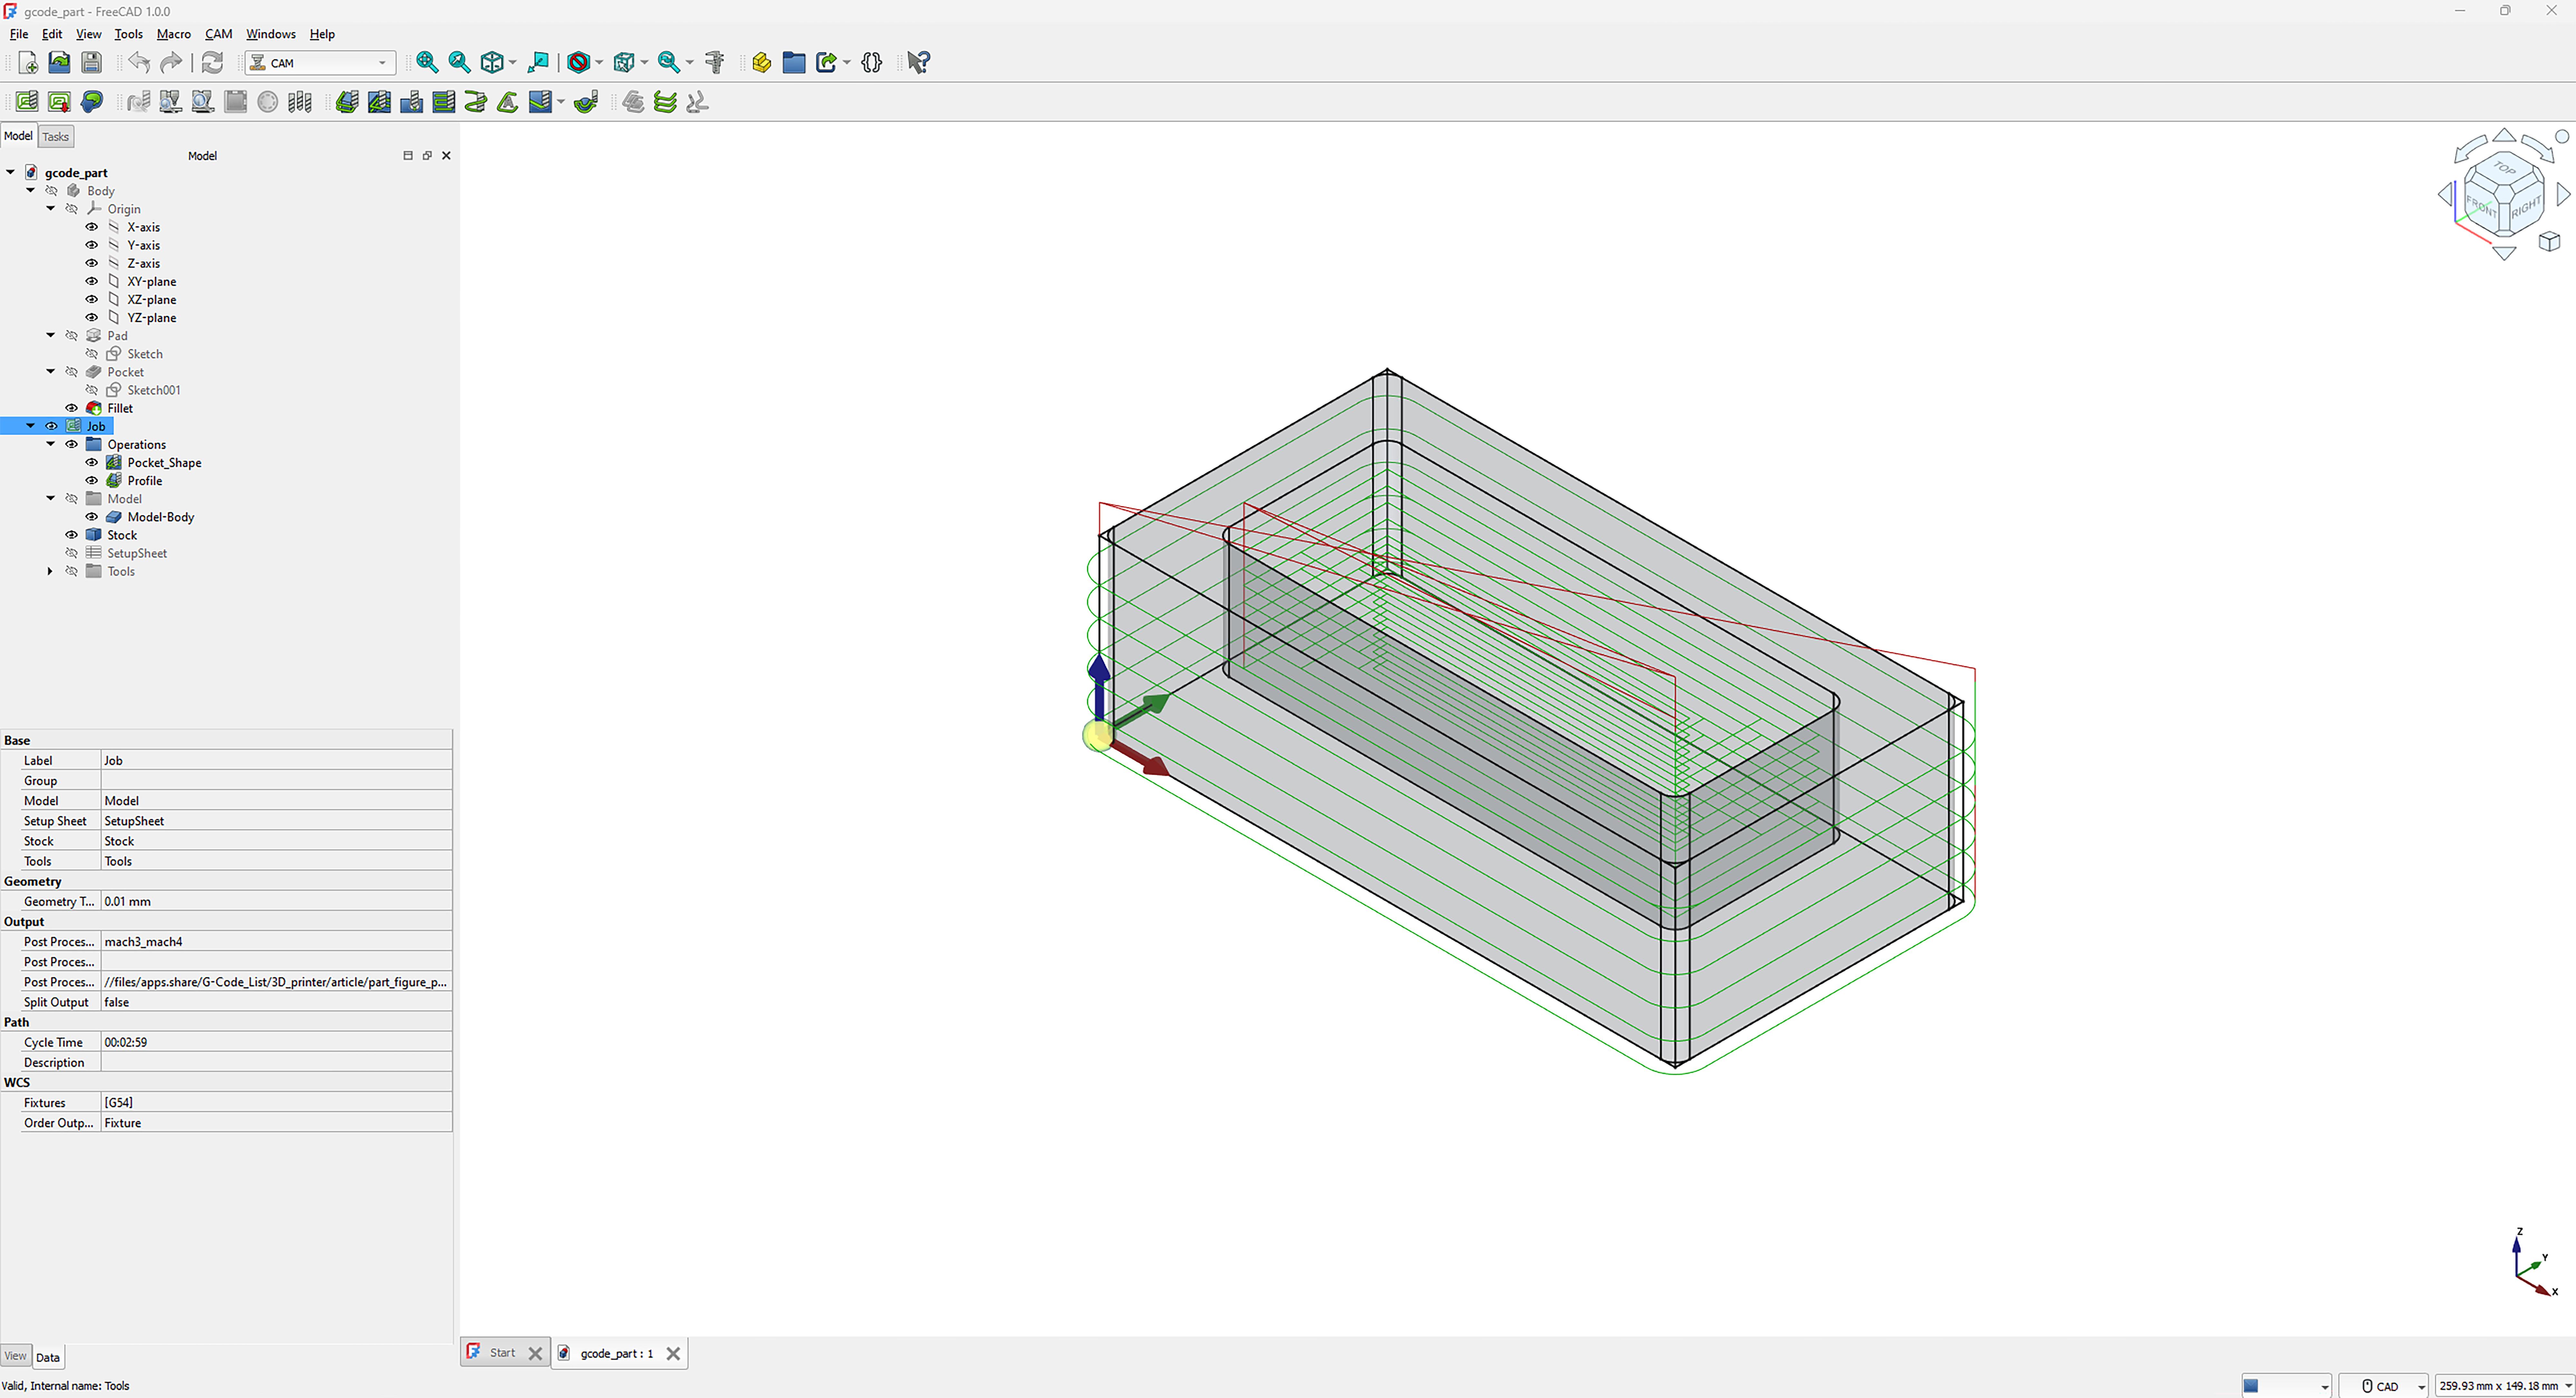This screenshot has height=1398, width=2576.
Task: Open the Post Process export tool
Action: [59, 101]
